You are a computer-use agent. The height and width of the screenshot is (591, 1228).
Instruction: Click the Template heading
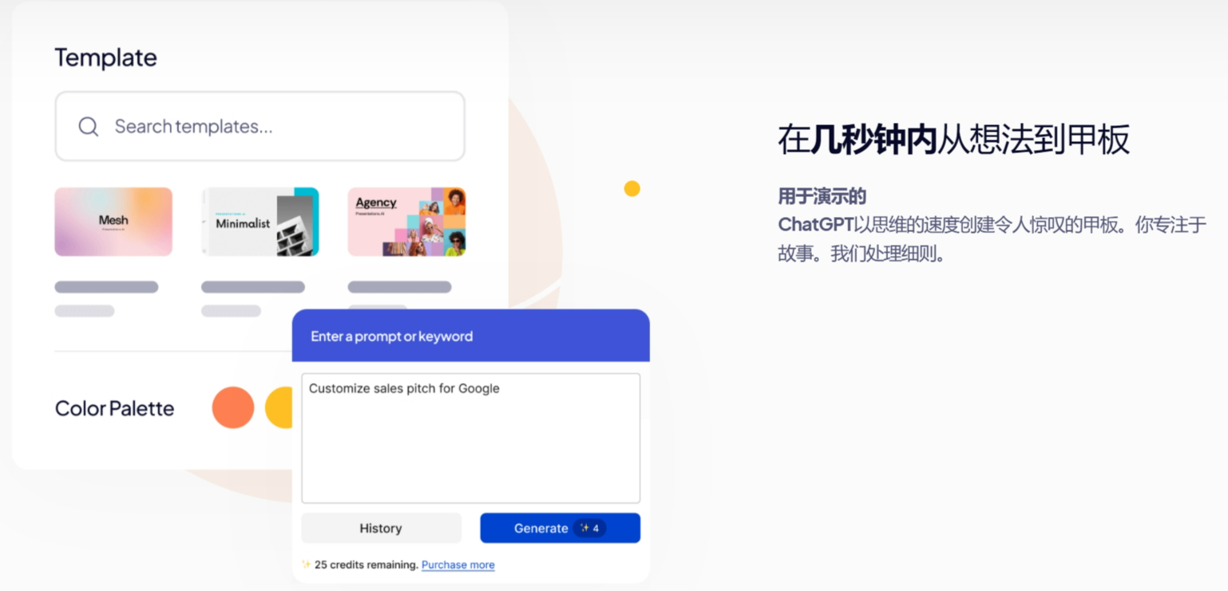pos(106,57)
